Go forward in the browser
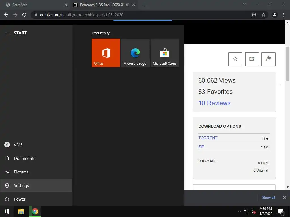This screenshot has width=290, height=217. point(15,15)
